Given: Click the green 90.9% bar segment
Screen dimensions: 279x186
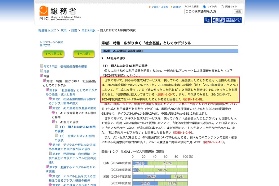Looking at the screenshot, I should tap(162, 170).
